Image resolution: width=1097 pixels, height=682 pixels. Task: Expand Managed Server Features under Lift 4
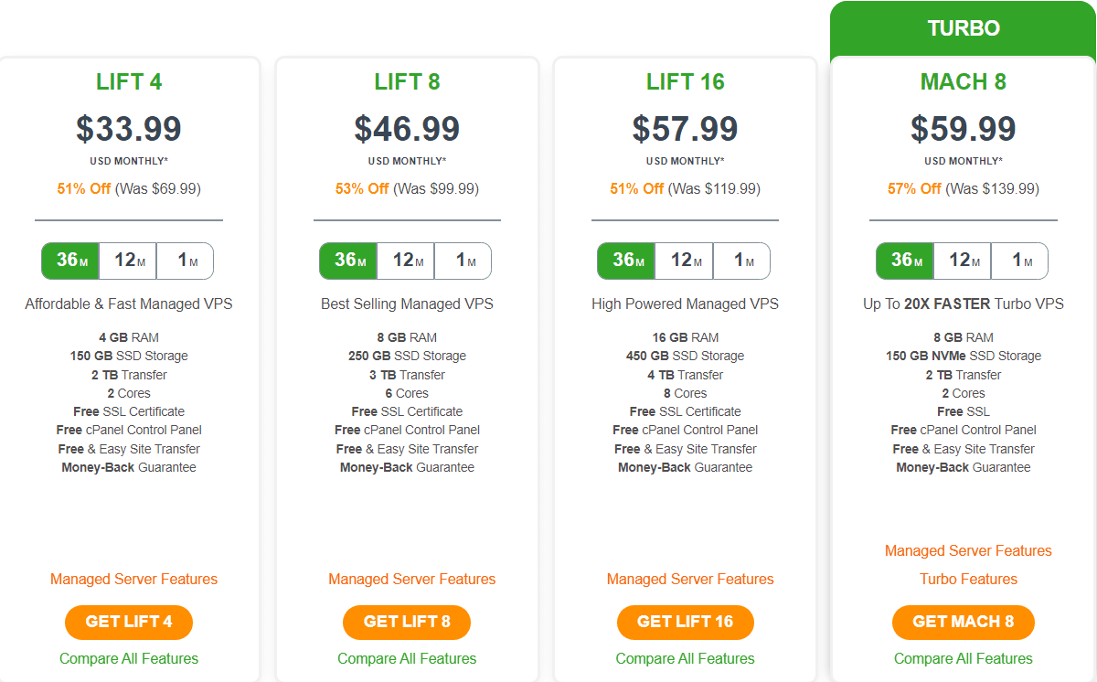pos(134,579)
